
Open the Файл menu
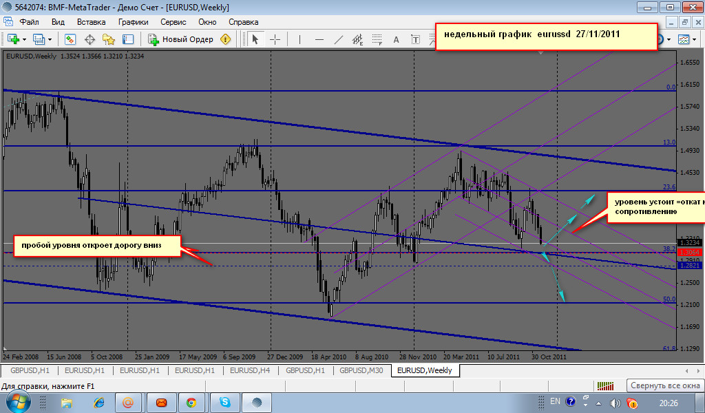(x=29, y=22)
